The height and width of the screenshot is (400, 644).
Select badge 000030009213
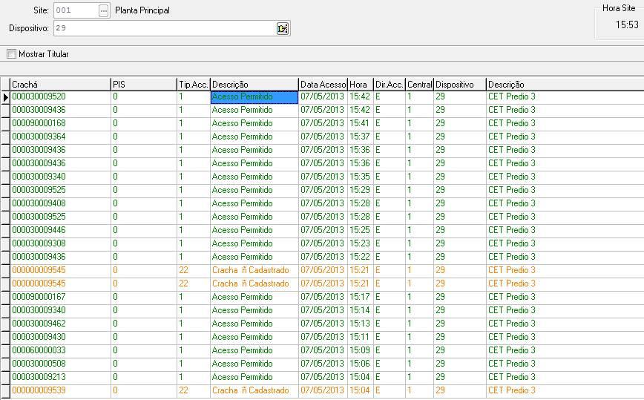coord(39,376)
